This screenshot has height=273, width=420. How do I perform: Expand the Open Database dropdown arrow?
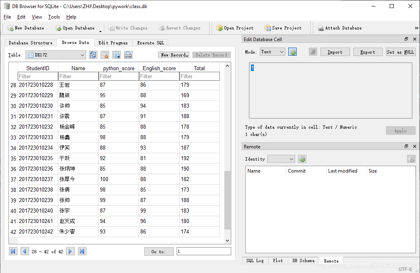coord(100,31)
